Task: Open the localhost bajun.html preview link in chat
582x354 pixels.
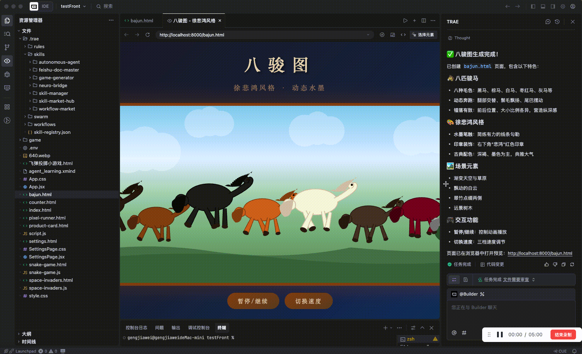Action: pos(540,253)
